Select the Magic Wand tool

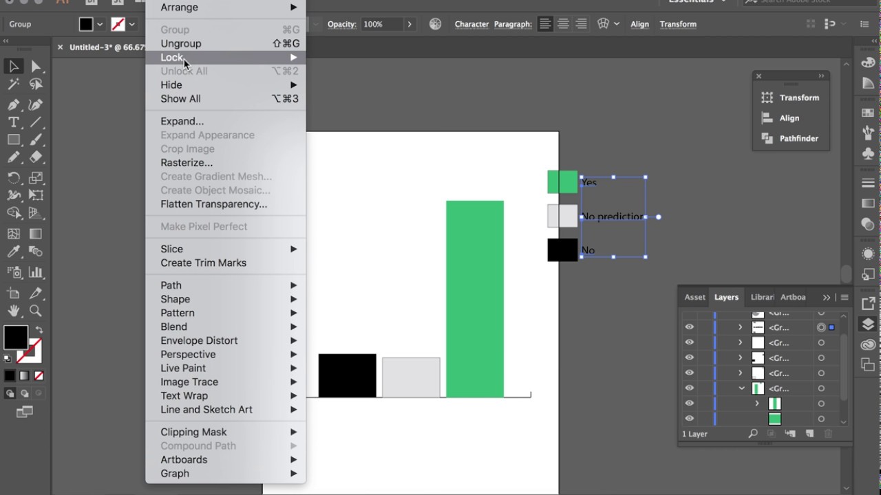tap(13, 85)
